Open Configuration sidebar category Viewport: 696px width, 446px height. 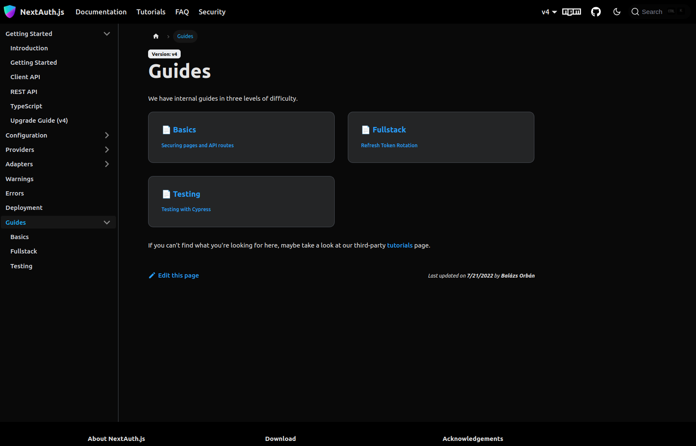tap(26, 135)
